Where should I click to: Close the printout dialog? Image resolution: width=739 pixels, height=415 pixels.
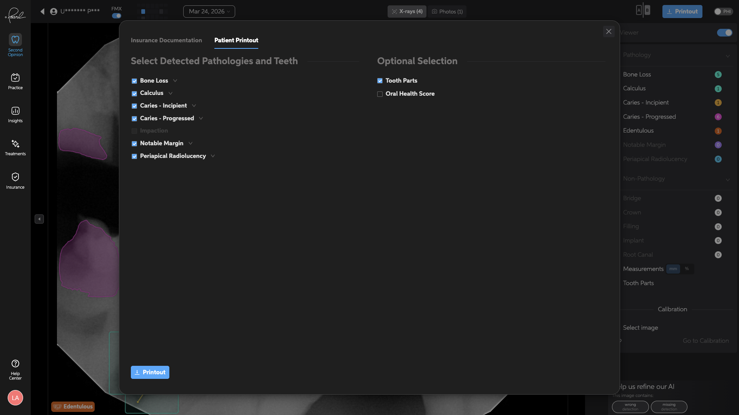(x=609, y=32)
